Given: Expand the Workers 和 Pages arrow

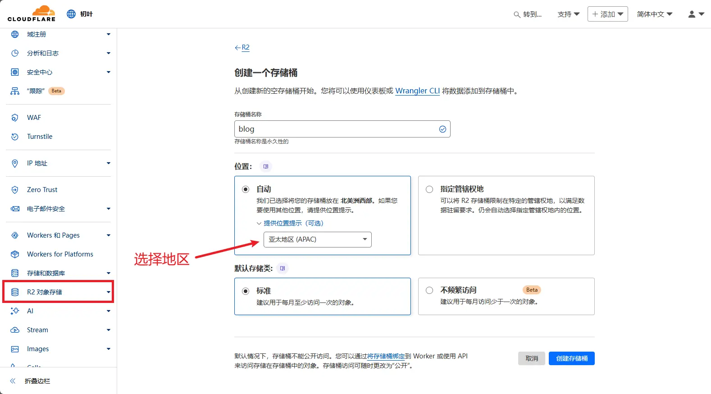Looking at the screenshot, I should pos(109,235).
